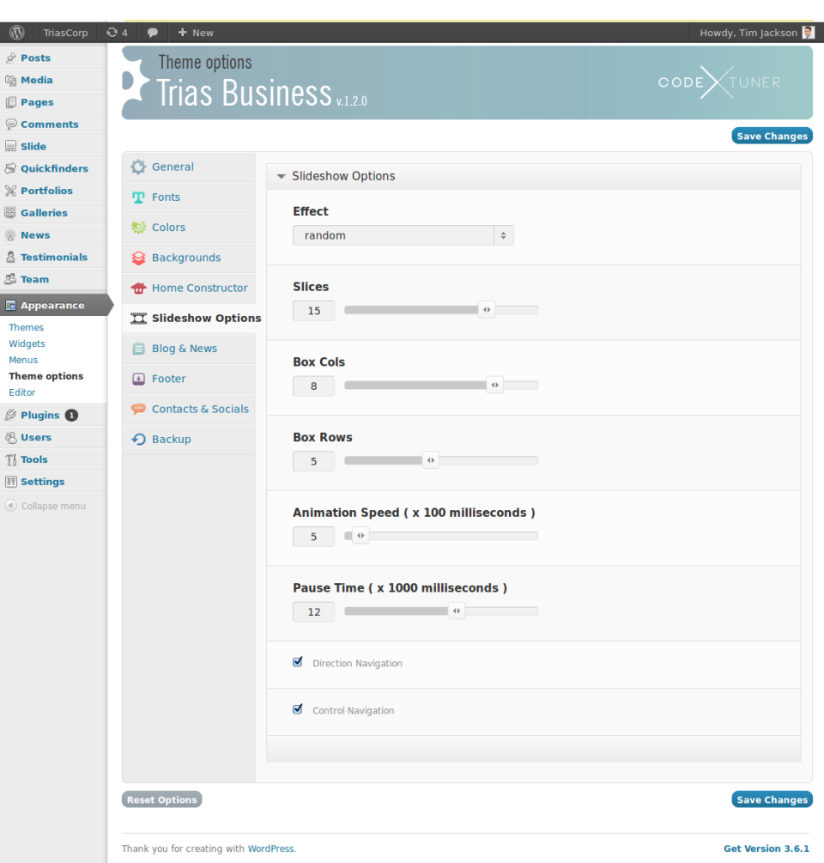The image size is (824, 863).
Task: Click the Box Rows value field
Action: click(313, 461)
